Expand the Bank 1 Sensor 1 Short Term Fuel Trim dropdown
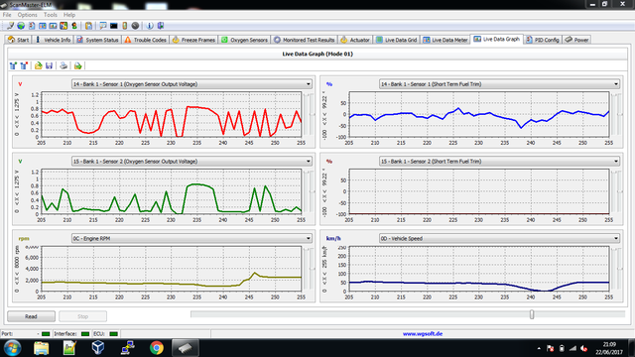Image resolution: width=635 pixels, height=357 pixels. coord(616,84)
